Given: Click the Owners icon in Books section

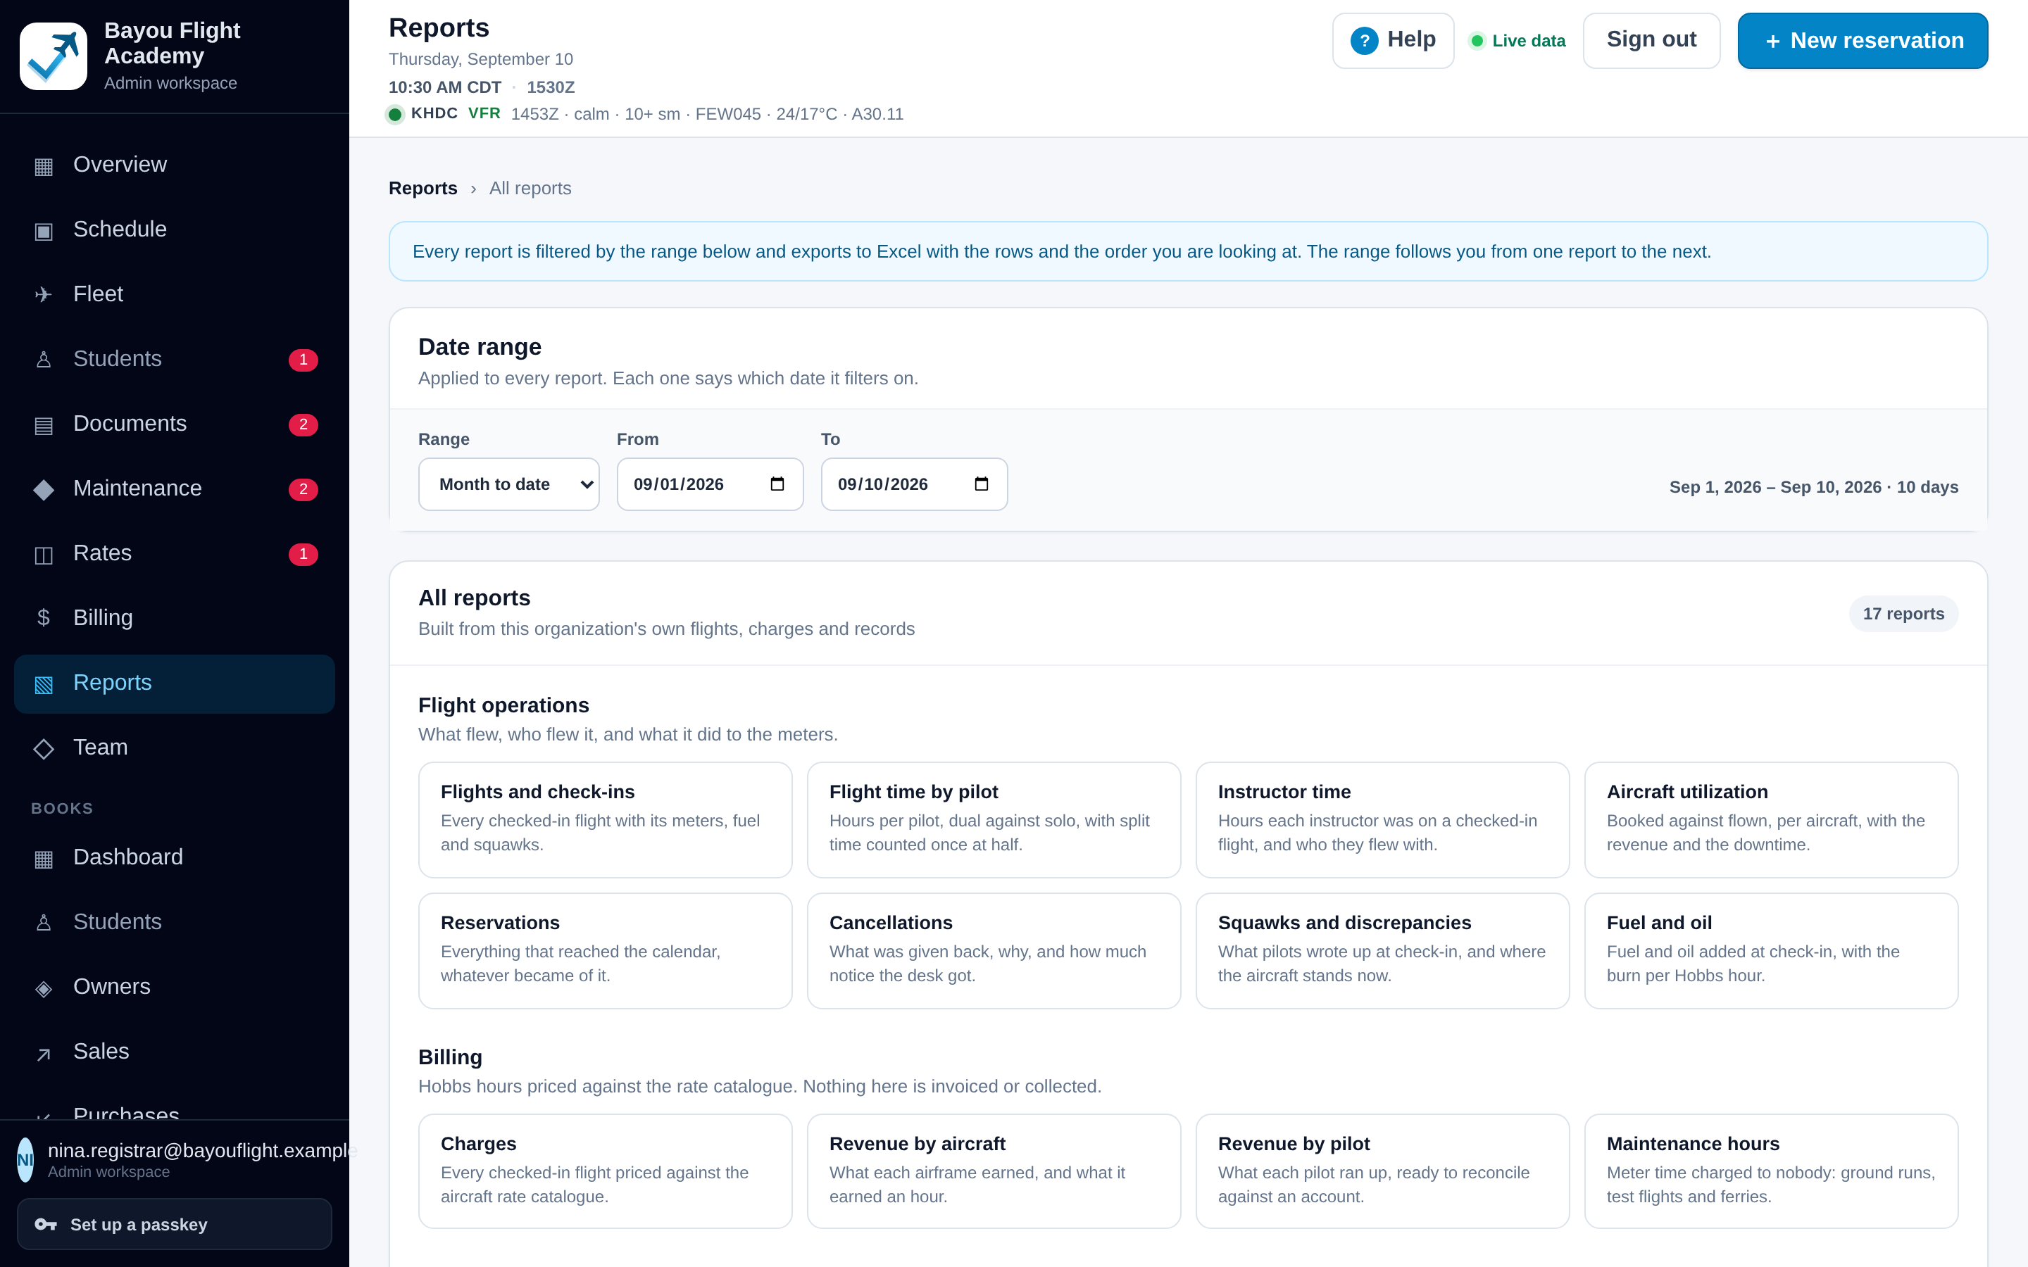Looking at the screenshot, I should pyautogui.click(x=44, y=988).
